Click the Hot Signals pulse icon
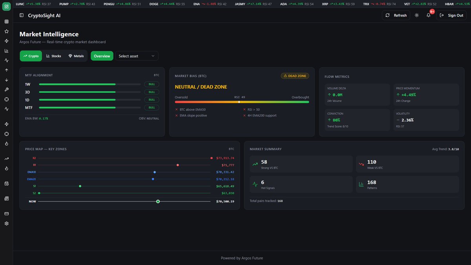The width and height of the screenshot is (471, 265). (x=255, y=184)
